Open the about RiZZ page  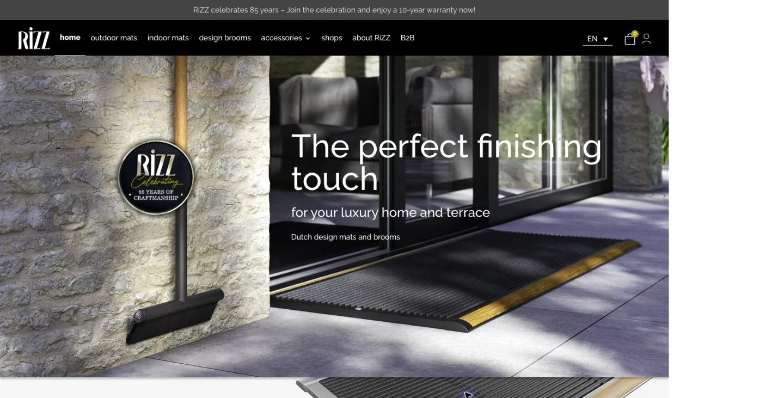point(371,38)
